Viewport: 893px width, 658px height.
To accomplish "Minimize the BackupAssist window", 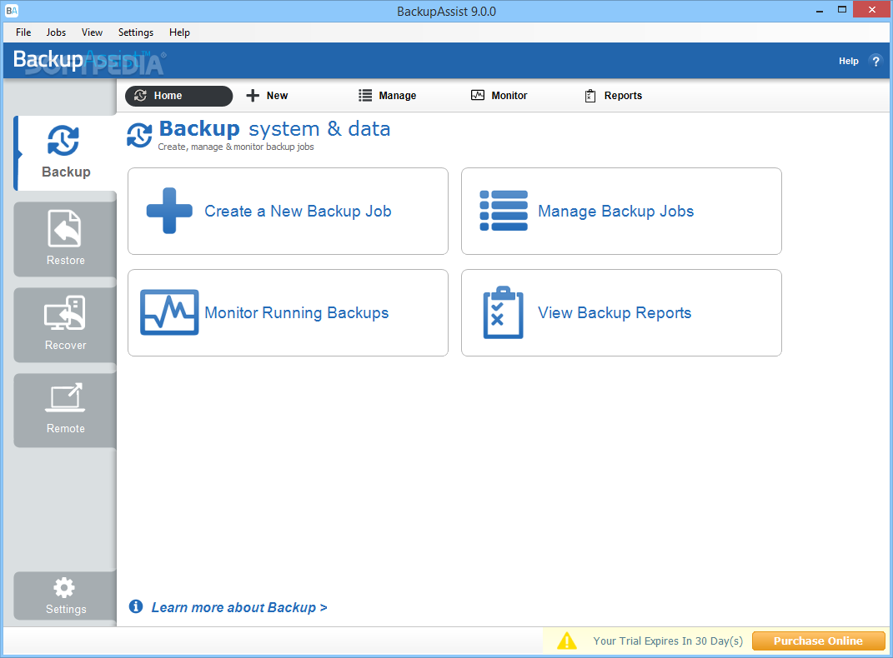I will pos(820,10).
